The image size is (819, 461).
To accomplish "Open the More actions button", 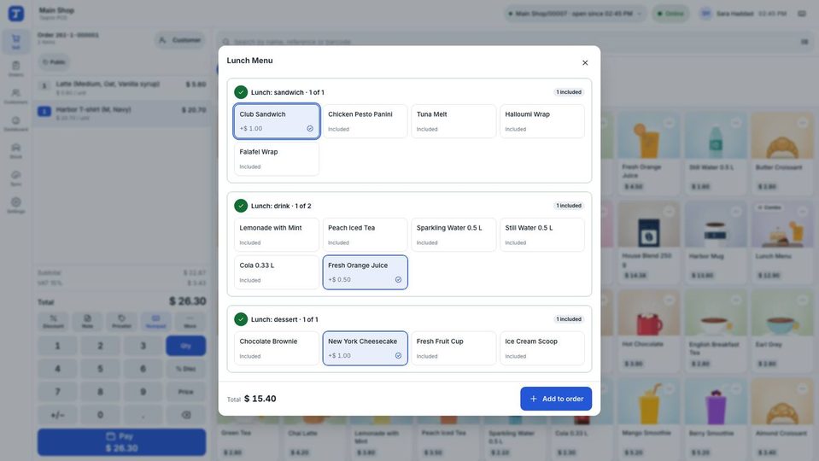I will coord(190,321).
